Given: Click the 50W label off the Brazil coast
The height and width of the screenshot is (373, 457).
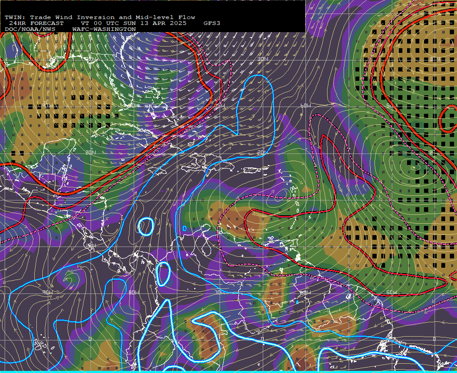Looking at the screenshot, I should (x=391, y=292).
